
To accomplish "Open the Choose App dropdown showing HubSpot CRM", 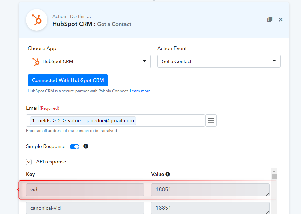I will point(89,61).
